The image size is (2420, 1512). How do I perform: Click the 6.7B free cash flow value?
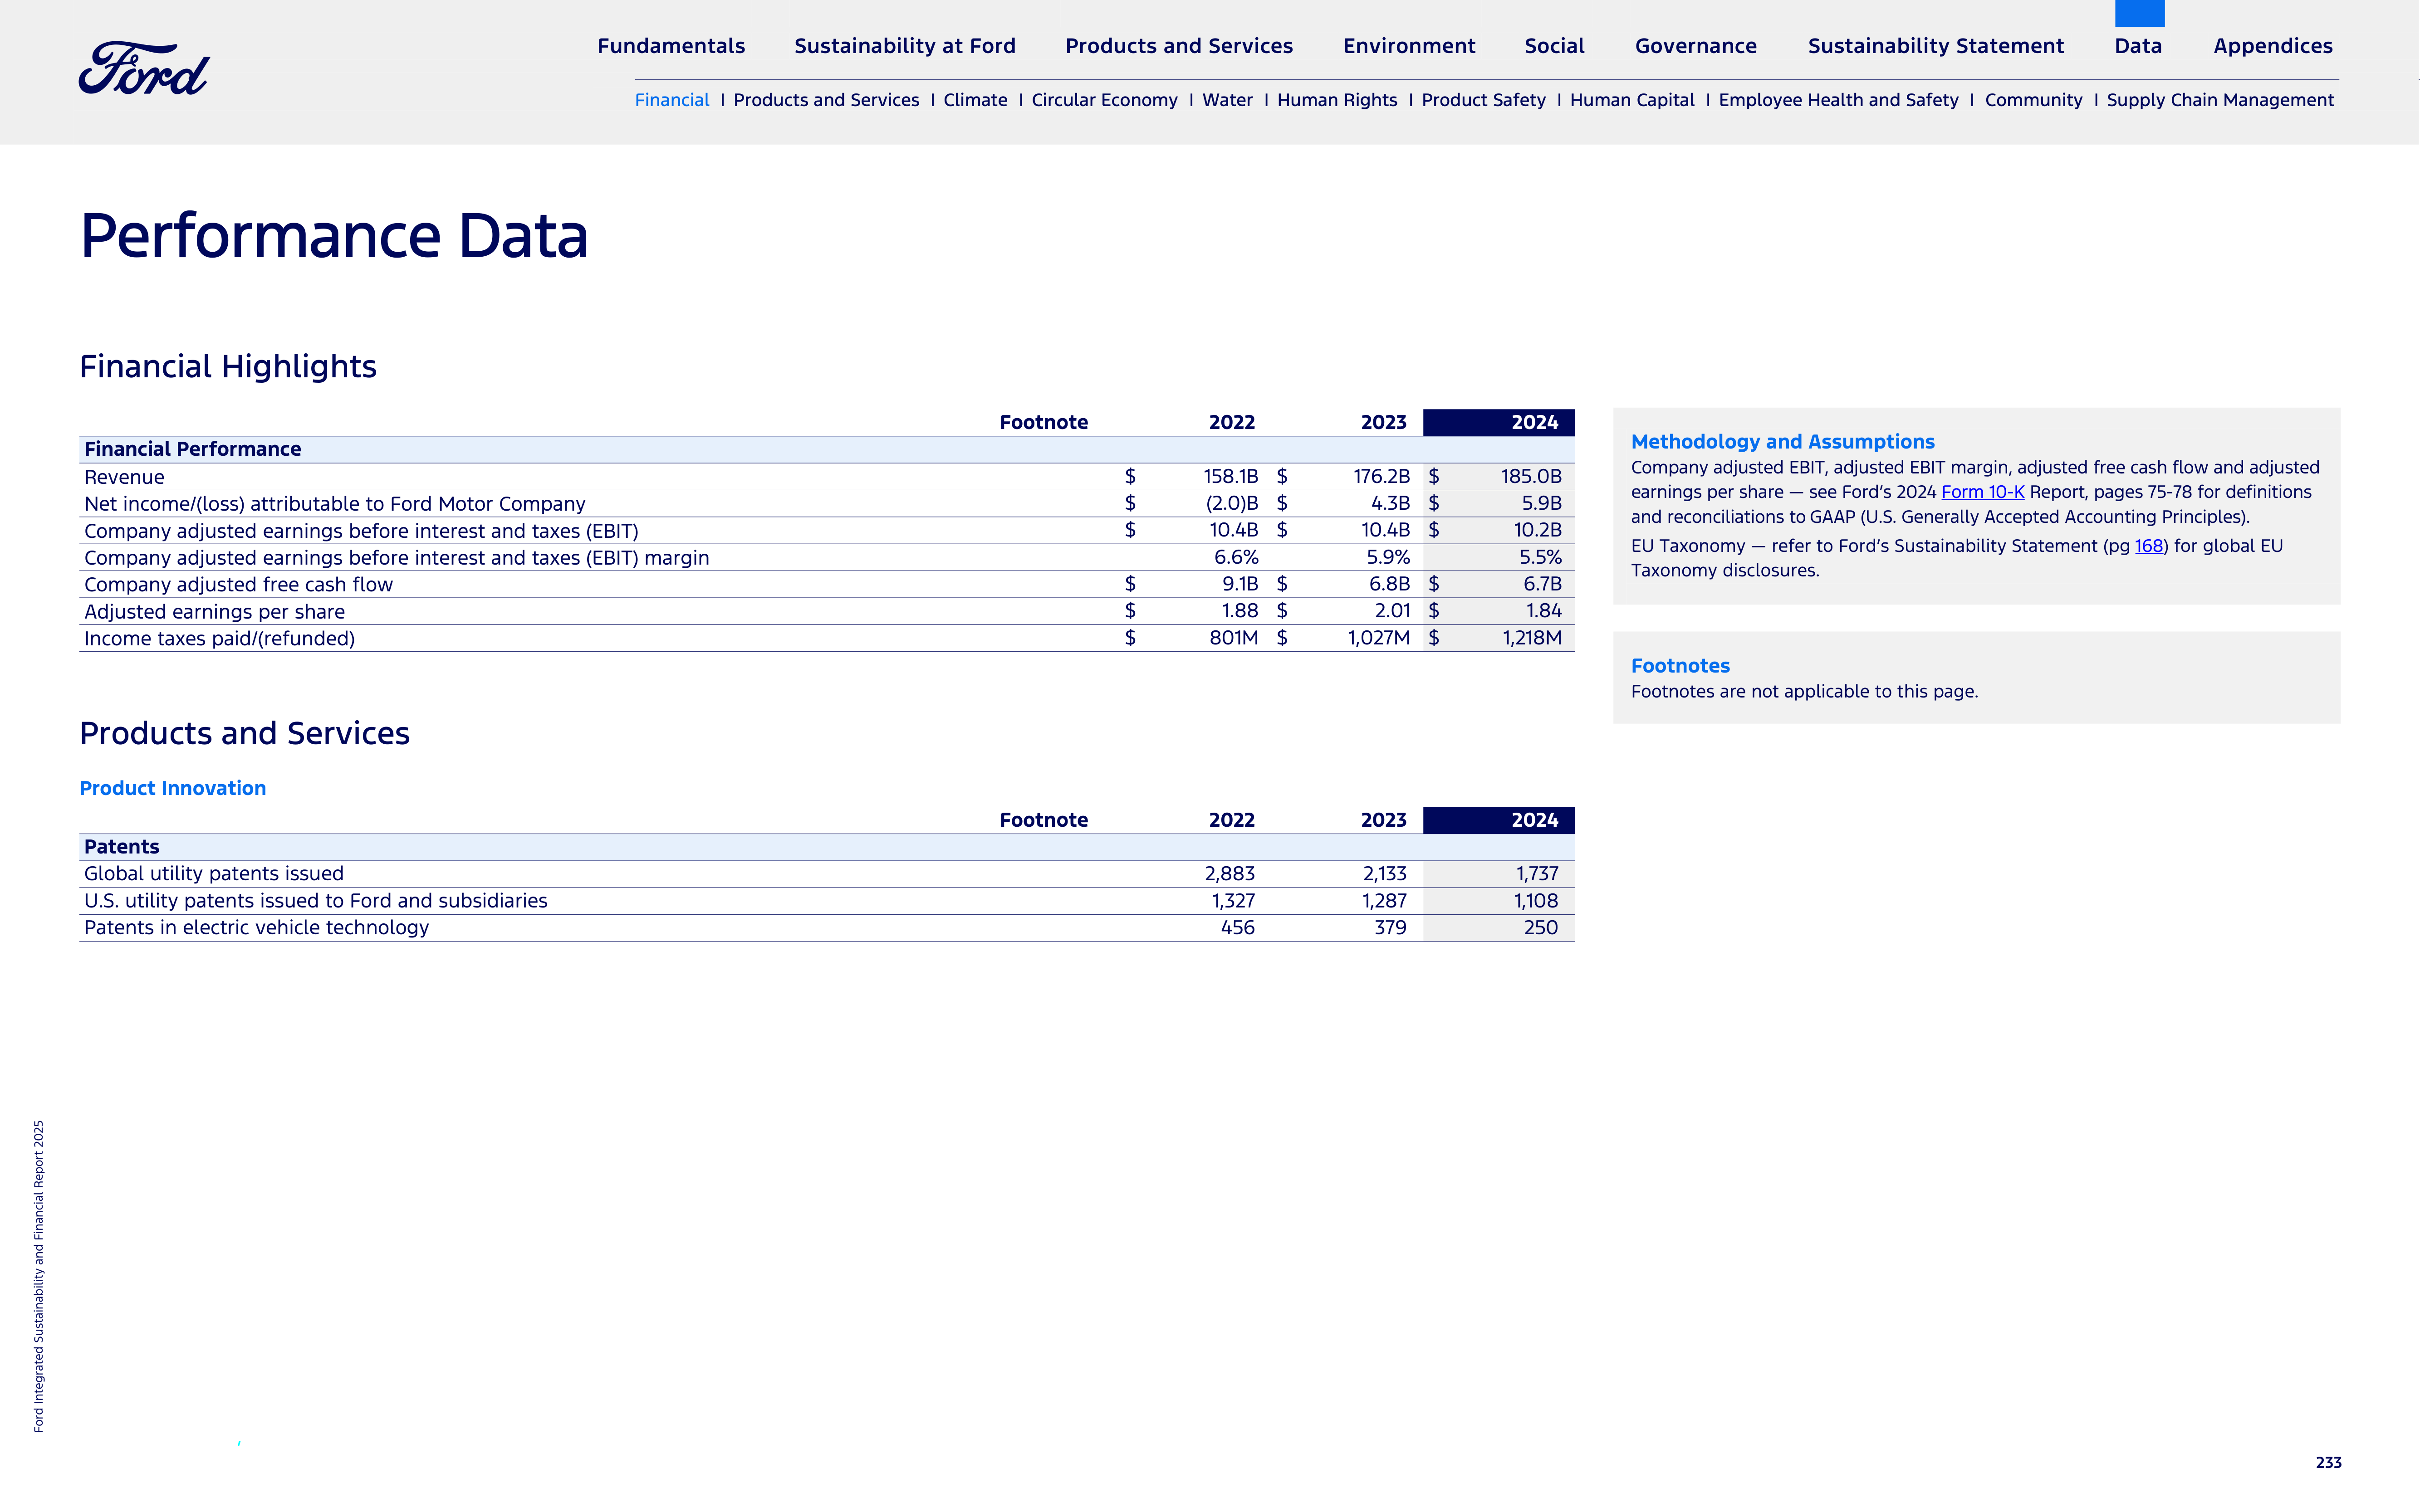[1542, 584]
